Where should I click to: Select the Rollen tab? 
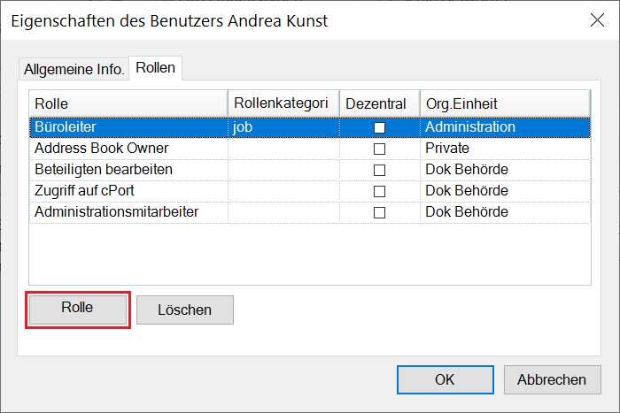tap(156, 67)
